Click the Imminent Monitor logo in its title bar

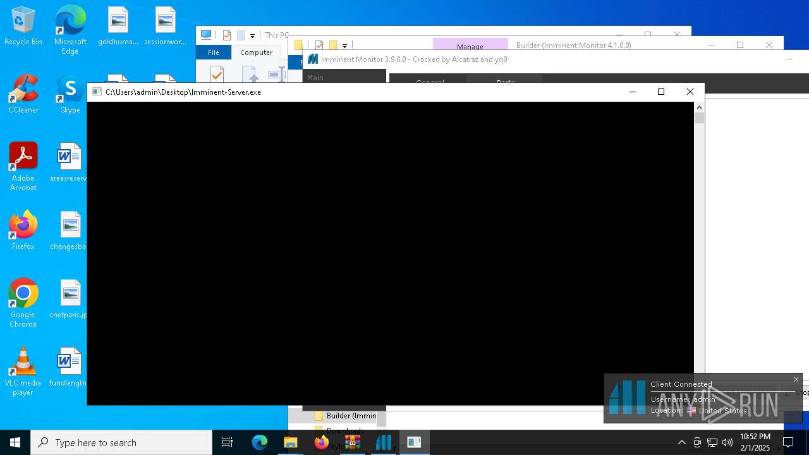(312, 59)
